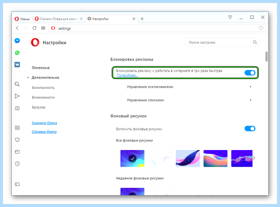Click Все фоновые рисунки label

(x=134, y=141)
